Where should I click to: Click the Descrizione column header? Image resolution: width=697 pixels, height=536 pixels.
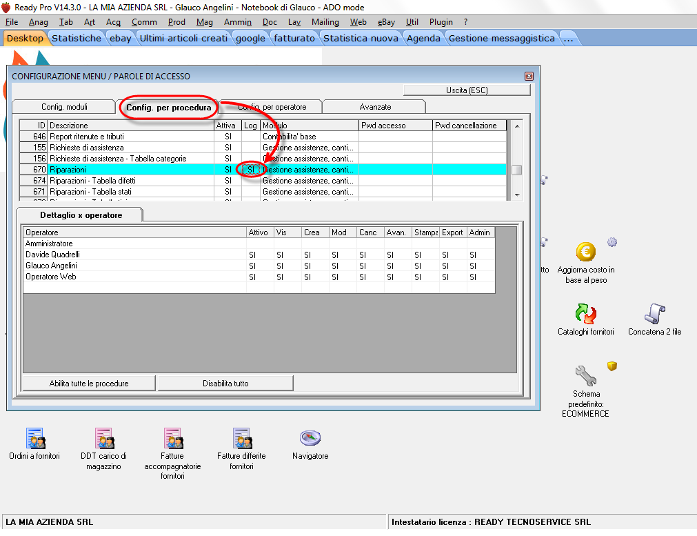click(x=131, y=126)
